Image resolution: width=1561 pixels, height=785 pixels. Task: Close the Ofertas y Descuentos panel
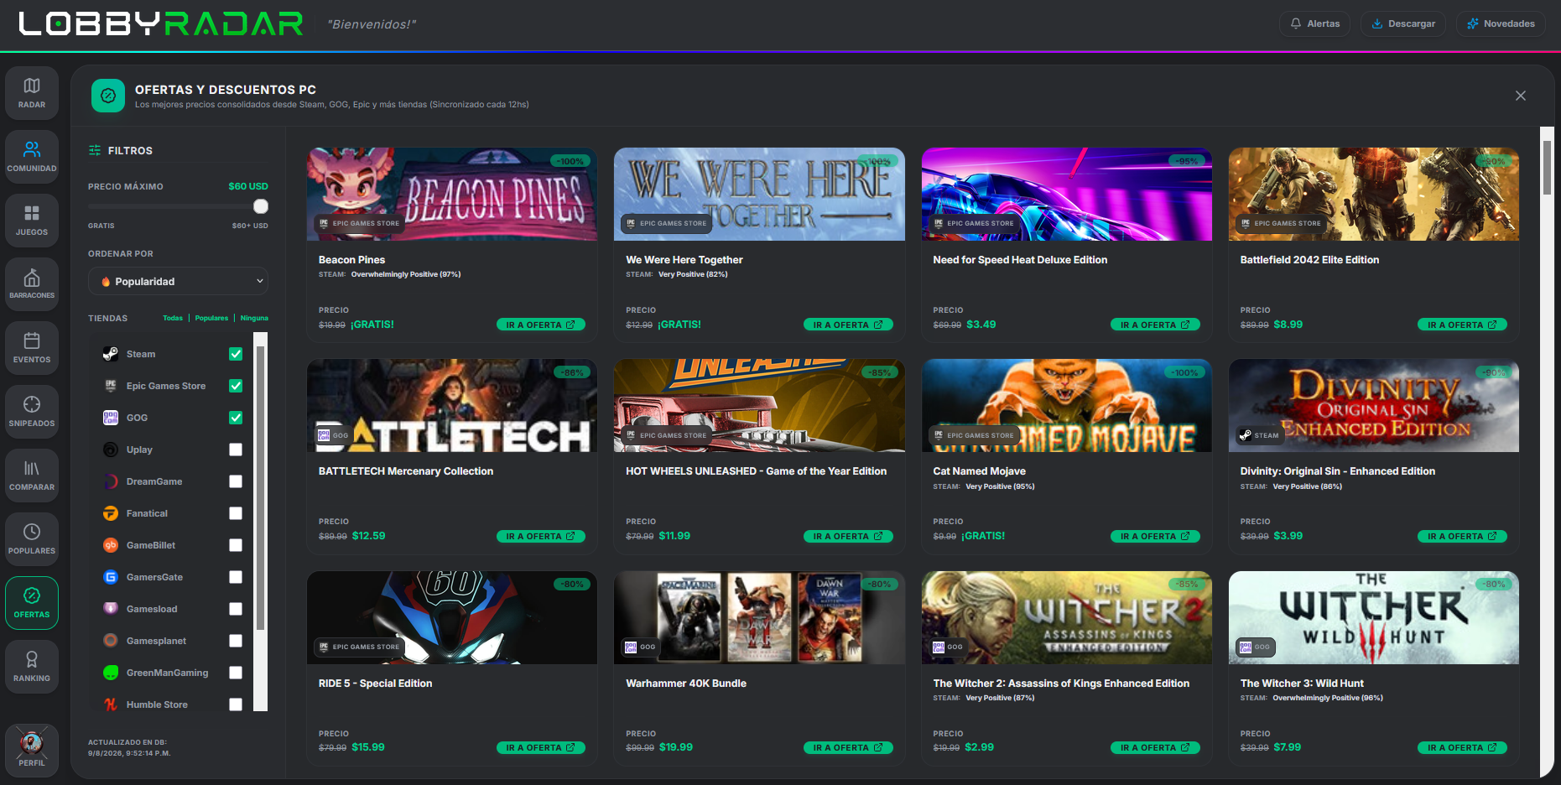(1521, 96)
